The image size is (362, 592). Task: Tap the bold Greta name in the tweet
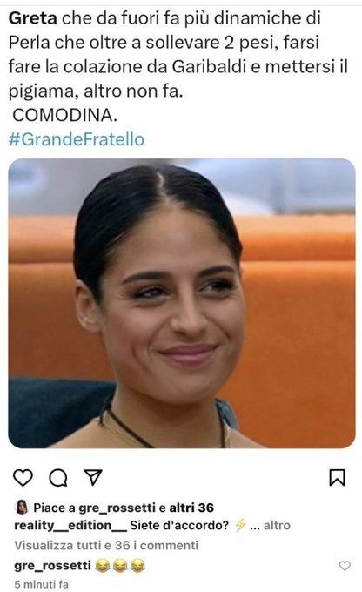33,18
